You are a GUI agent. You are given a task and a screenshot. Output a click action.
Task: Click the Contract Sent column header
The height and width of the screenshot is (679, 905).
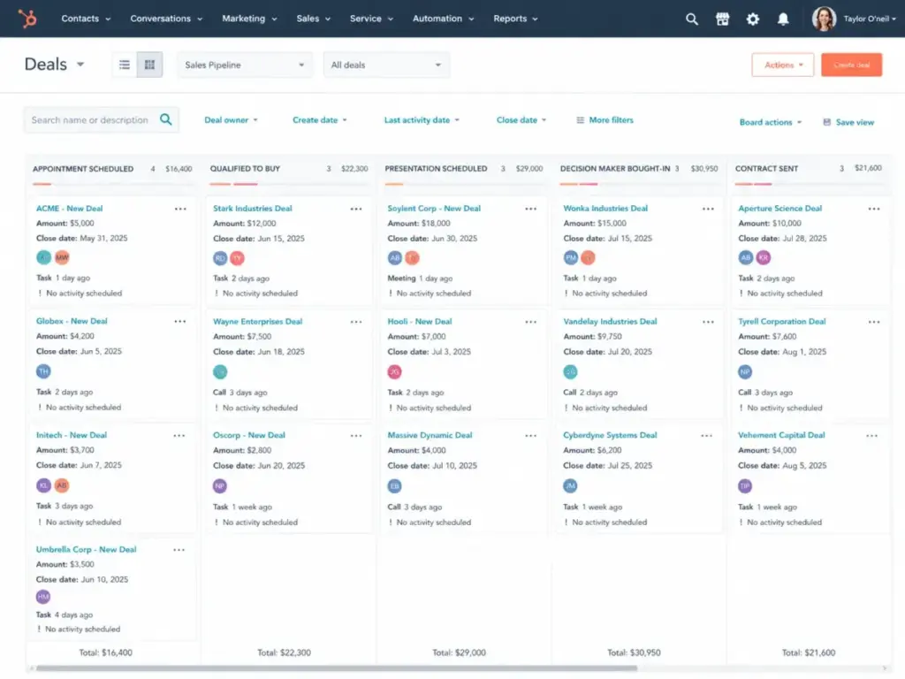click(766, 169)
